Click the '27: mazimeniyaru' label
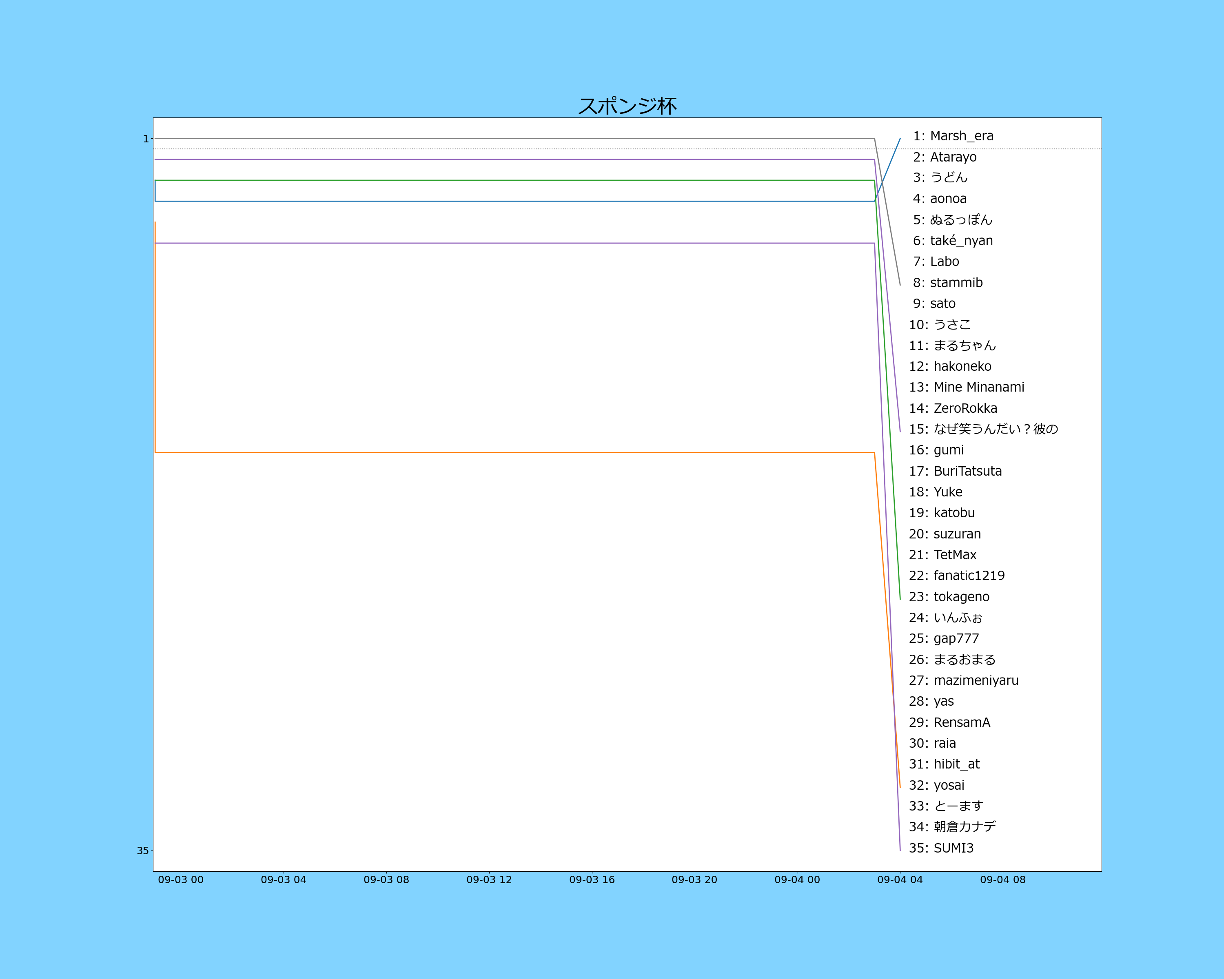 (963, 680)
